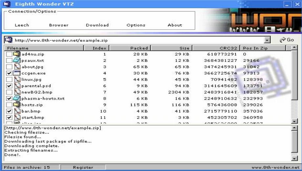302x171 pixels.
Task: Click the 'Extracting filenames...' log line
Action: 31,150
